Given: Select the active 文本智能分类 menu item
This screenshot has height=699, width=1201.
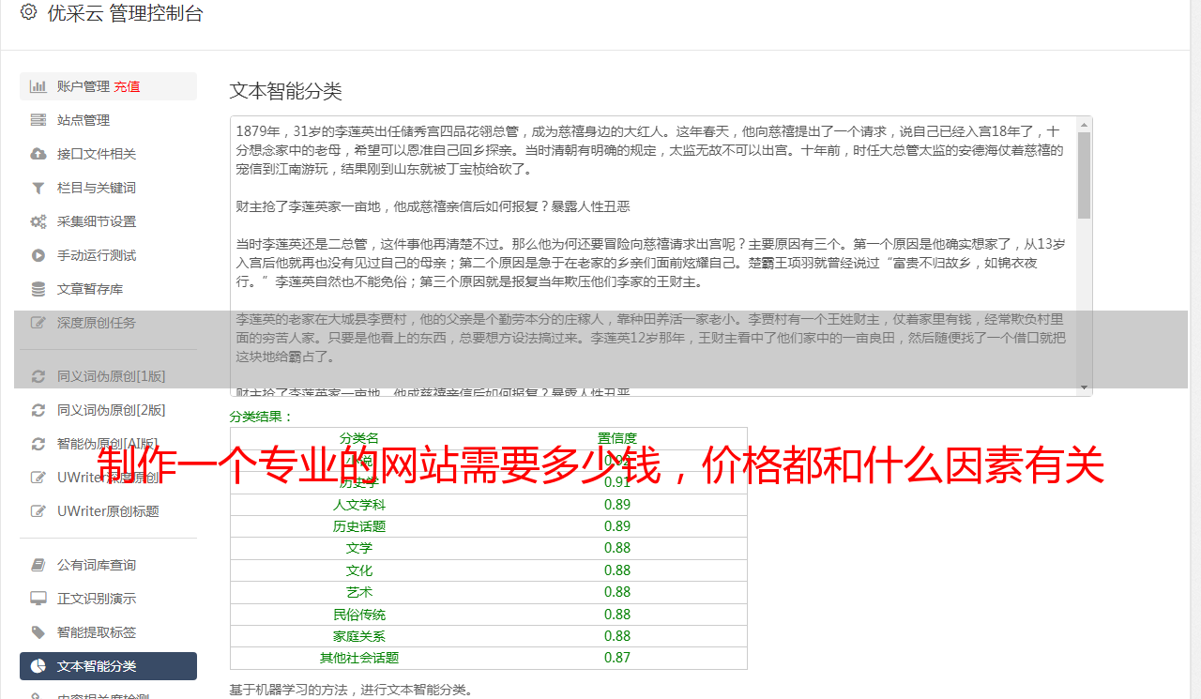Looking at the screenshot, I should 108,666.
